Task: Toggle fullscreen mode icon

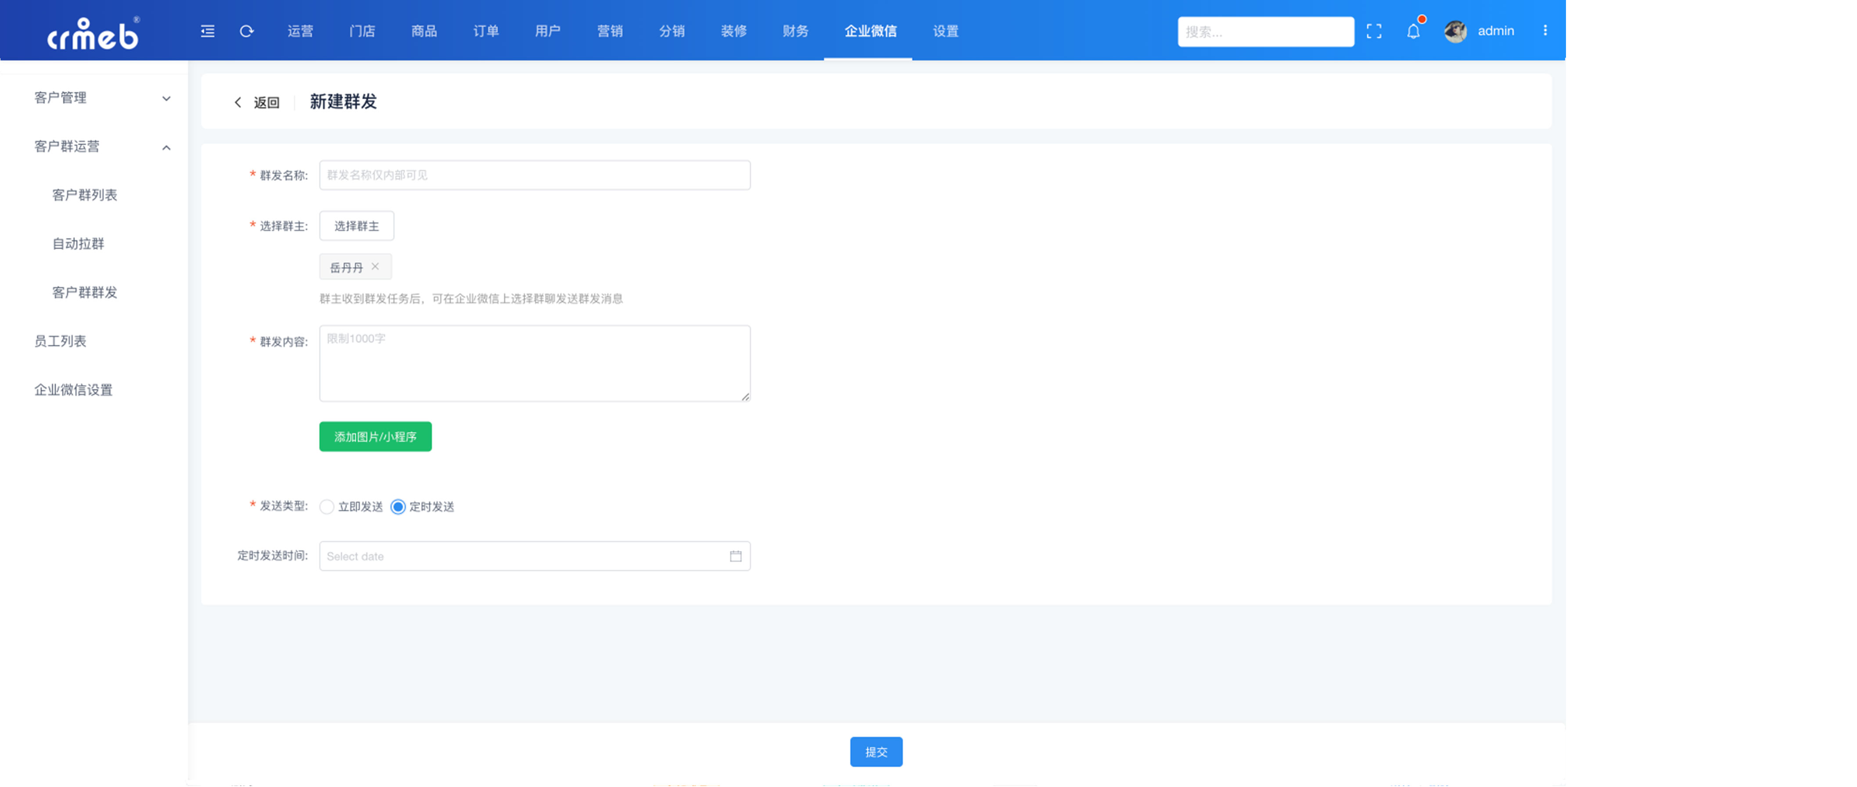Action: (x=1374, y=31)
